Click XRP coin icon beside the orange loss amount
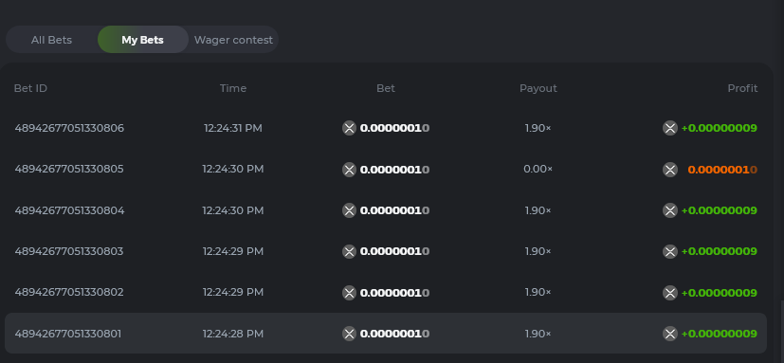The width and height of the screenshot is (784, 363). pos(670,170)
